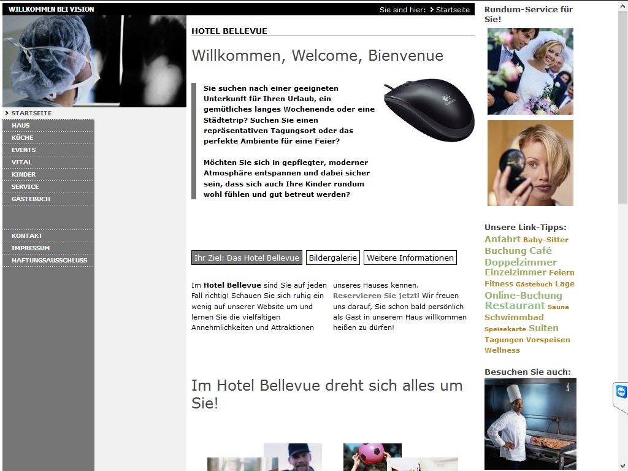The width and height of the screenshot is (628, 471).
Task: Open the Haftungsausschluss link
Action: click(x=48, y=260)
